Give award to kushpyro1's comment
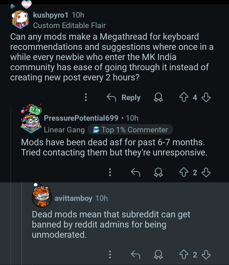The height and width of the screenshot is (265, 229). 158,97
